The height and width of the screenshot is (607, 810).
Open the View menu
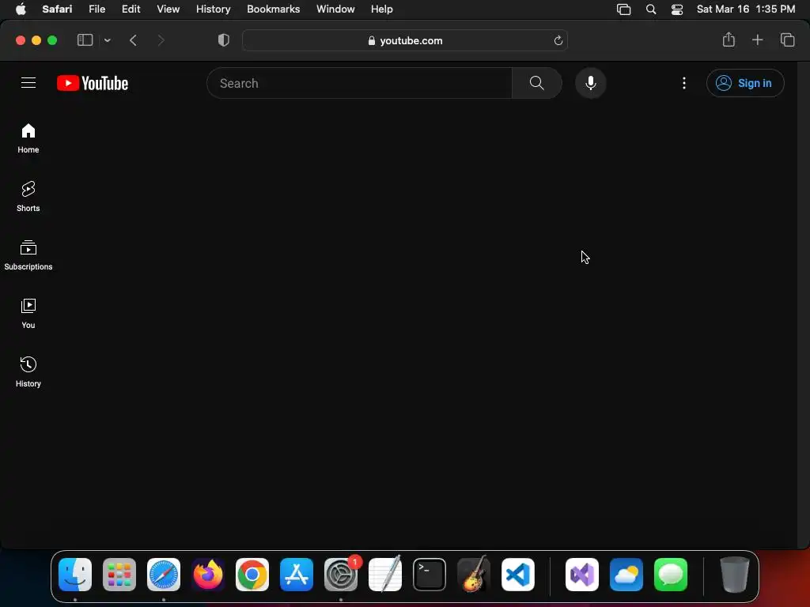[x=168, y=9]
